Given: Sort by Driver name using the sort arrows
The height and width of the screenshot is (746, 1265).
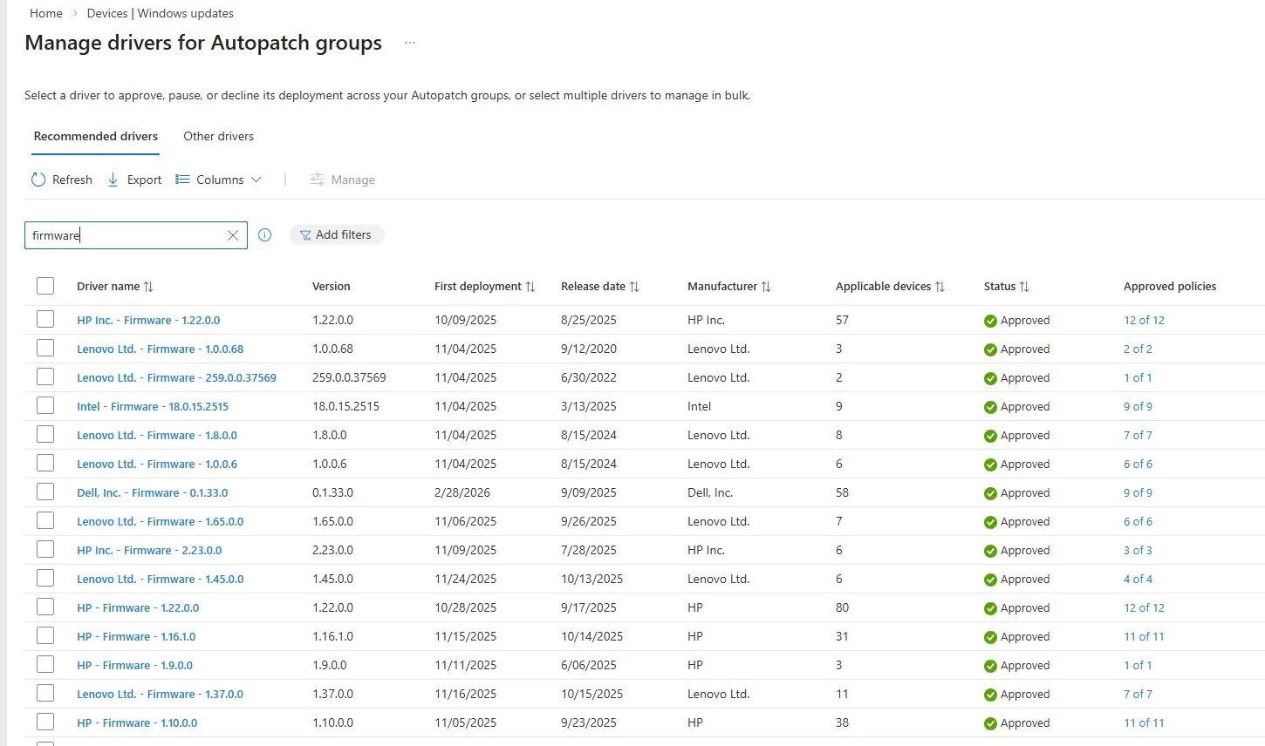Looking at the screenshot, I should pos(148,287).
